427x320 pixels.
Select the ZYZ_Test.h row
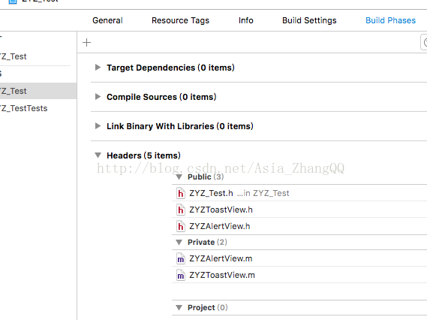[299, 193]
